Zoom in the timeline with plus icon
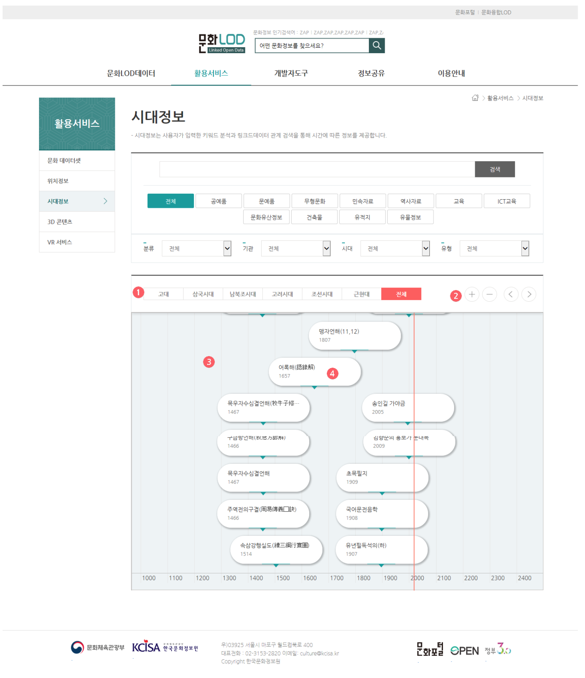This screenshot has width=585, height=678. (472, 294)
